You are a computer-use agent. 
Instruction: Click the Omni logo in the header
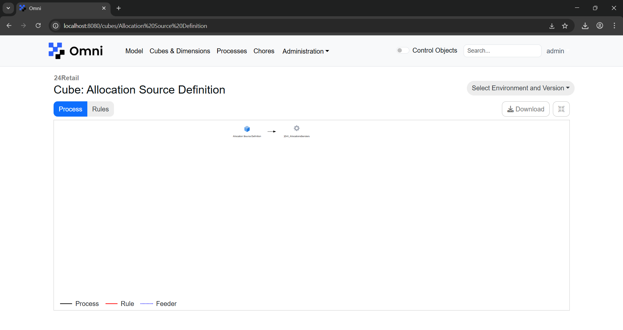pyautogui.click(x=75, y=51)
